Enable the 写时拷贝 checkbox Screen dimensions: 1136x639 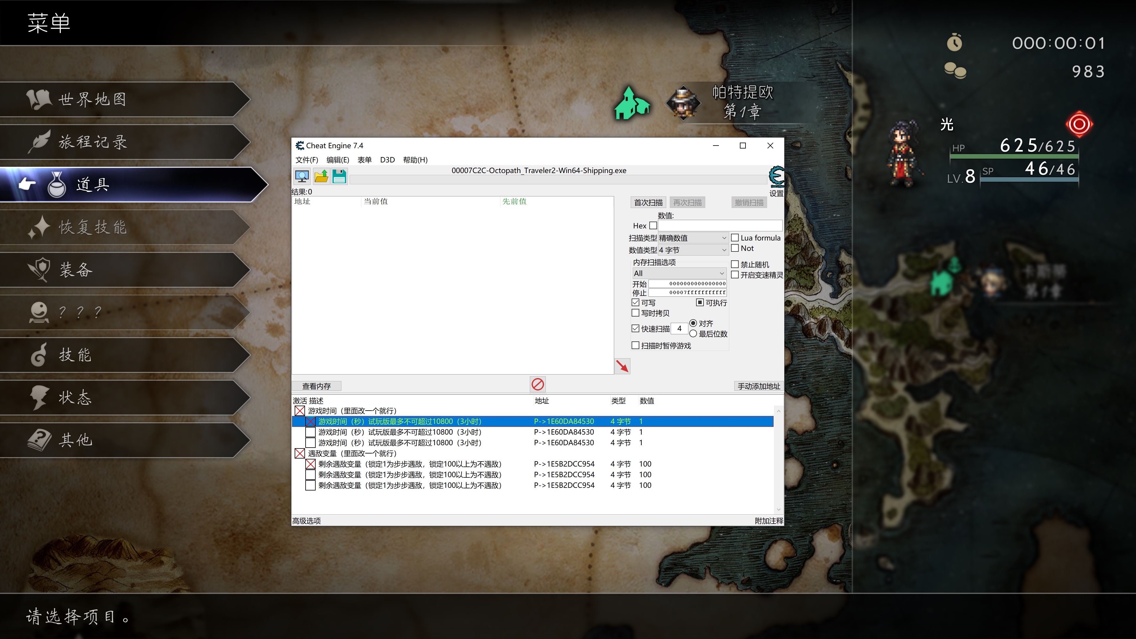click(635, 313)
